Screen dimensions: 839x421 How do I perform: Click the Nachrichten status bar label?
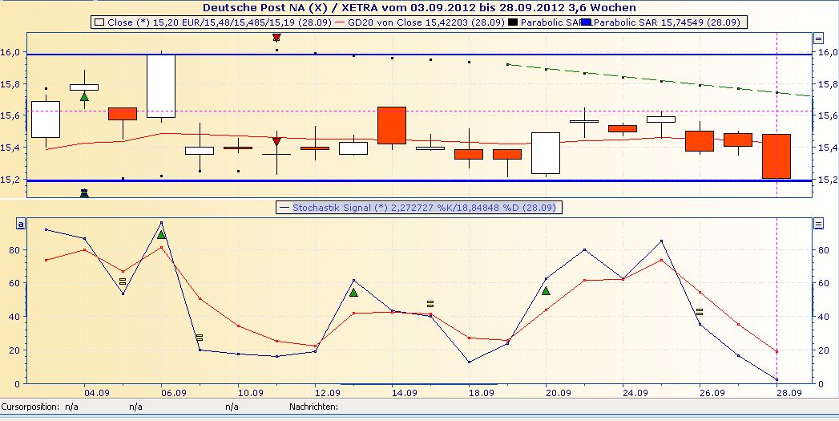point(313,407)
